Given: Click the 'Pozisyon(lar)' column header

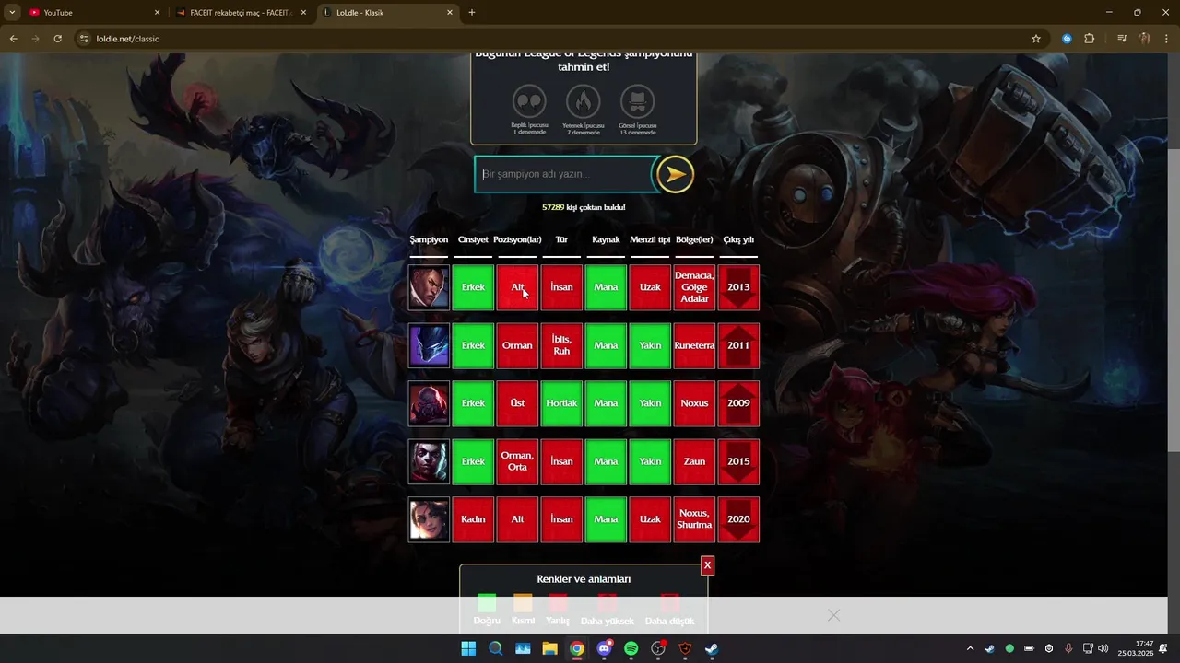Looking at the screenshot, I should click(517, 240).
